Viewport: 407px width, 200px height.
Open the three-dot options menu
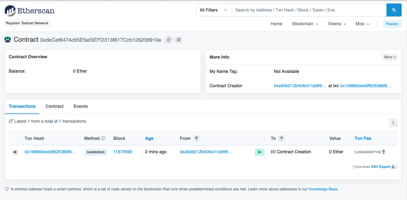393,123
